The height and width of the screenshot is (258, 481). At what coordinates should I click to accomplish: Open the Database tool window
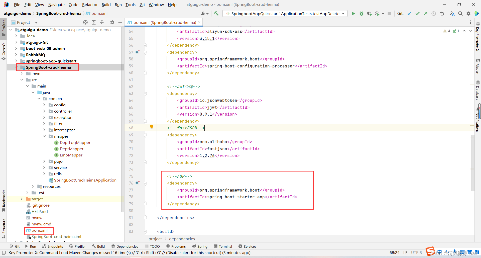click(x=478, y=90)
